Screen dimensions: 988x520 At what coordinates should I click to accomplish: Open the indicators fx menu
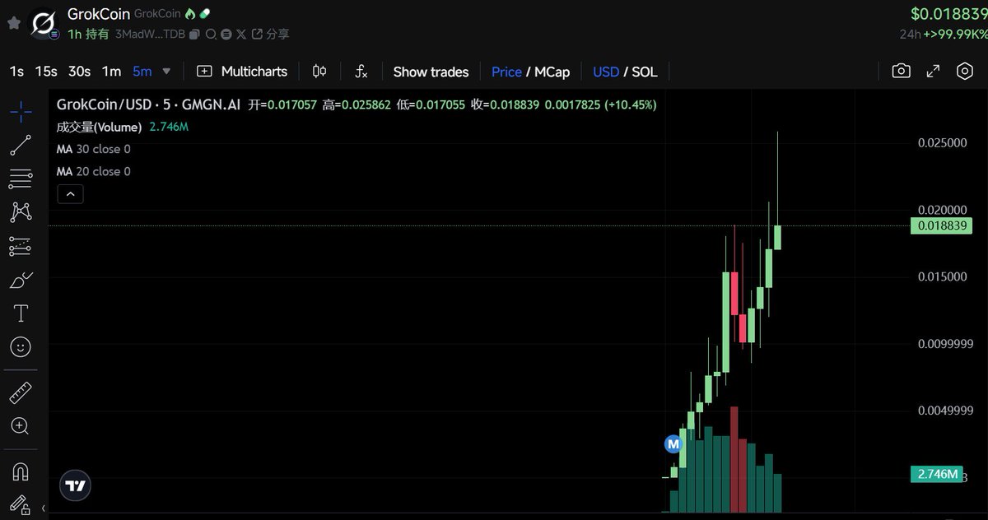(361, 72)
